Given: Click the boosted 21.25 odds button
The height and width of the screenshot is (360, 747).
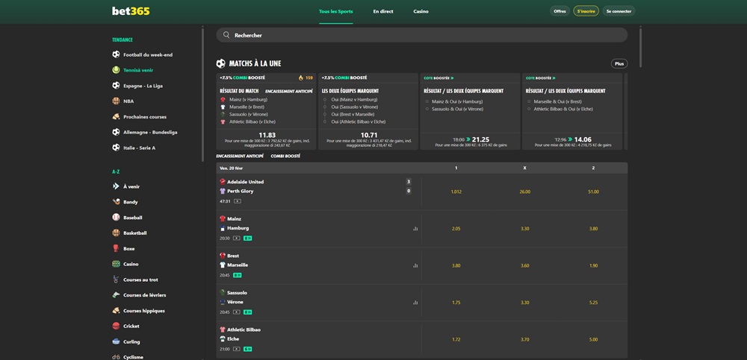Looking at the screenshot, I should coord(471,141).
